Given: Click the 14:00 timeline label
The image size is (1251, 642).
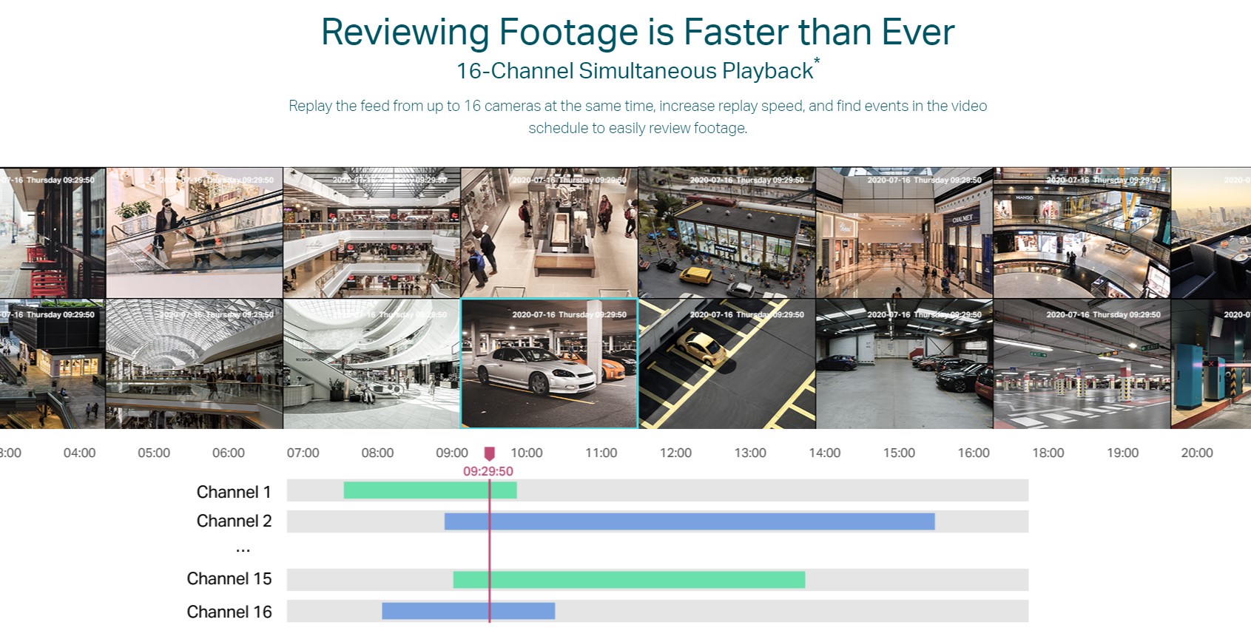Looking at the screenshot, I should (825, 453).
